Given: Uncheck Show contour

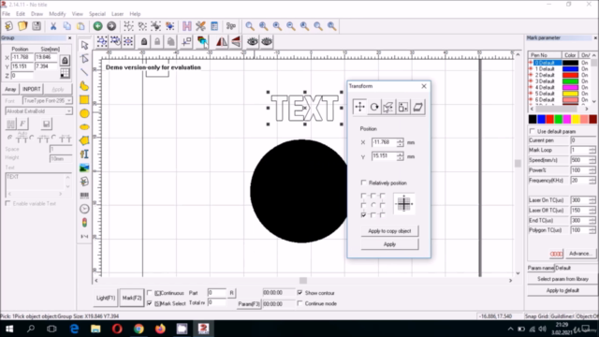Looking at the screenshot, I should [299, 293].
